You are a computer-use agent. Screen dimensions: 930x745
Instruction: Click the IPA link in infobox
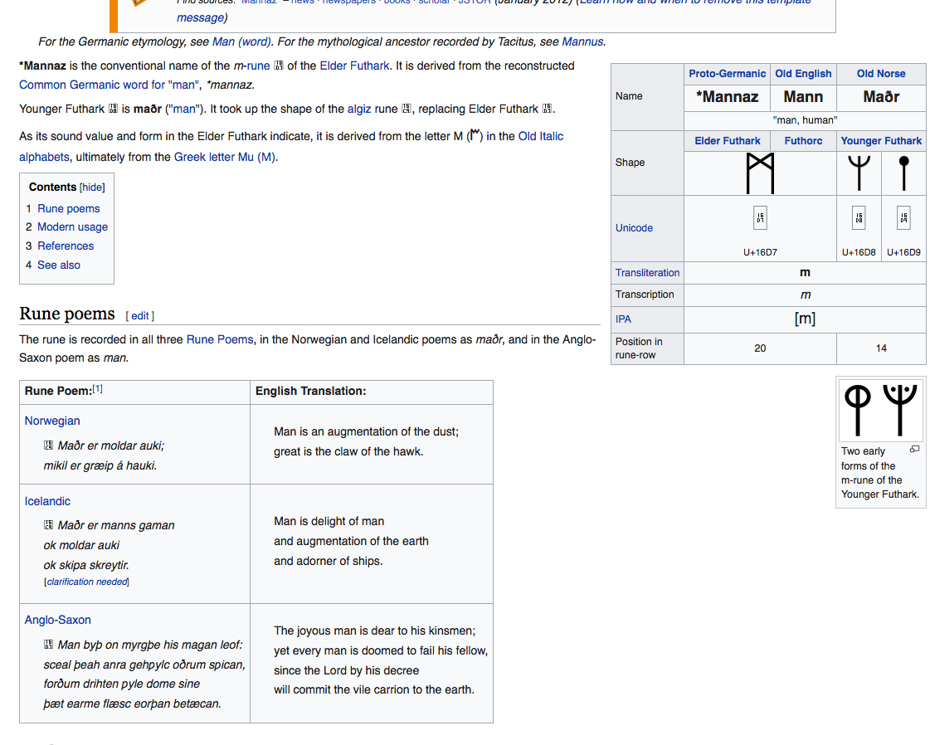pyautogui.click(x=623, y=319)
